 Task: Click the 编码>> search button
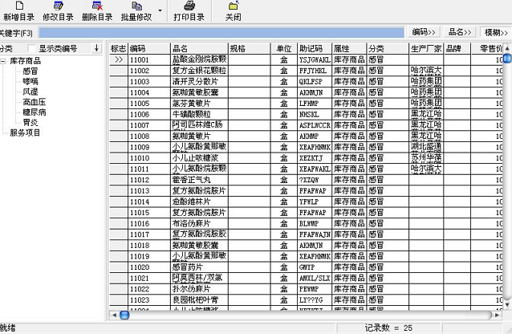[x=424, y=32]
